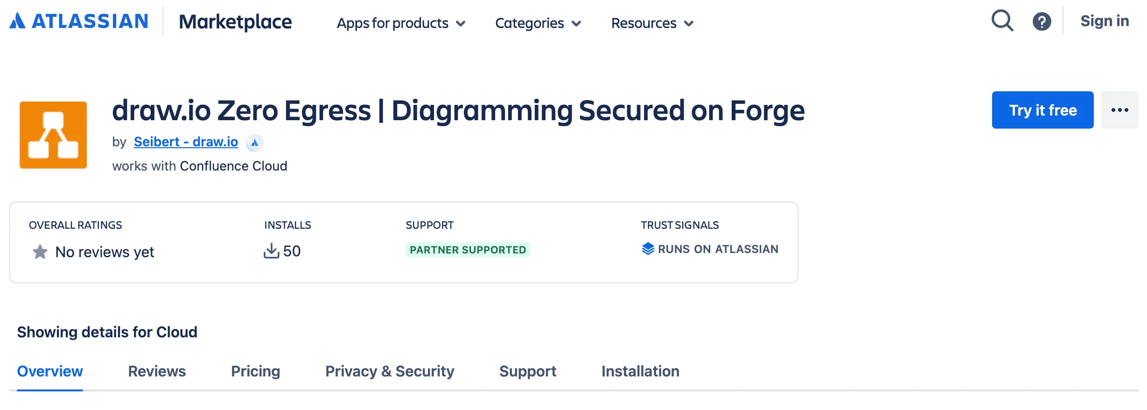Click the draw.io orange app logo
Viewport: 1147px width, 410px height.
click(x=53, y=135)
